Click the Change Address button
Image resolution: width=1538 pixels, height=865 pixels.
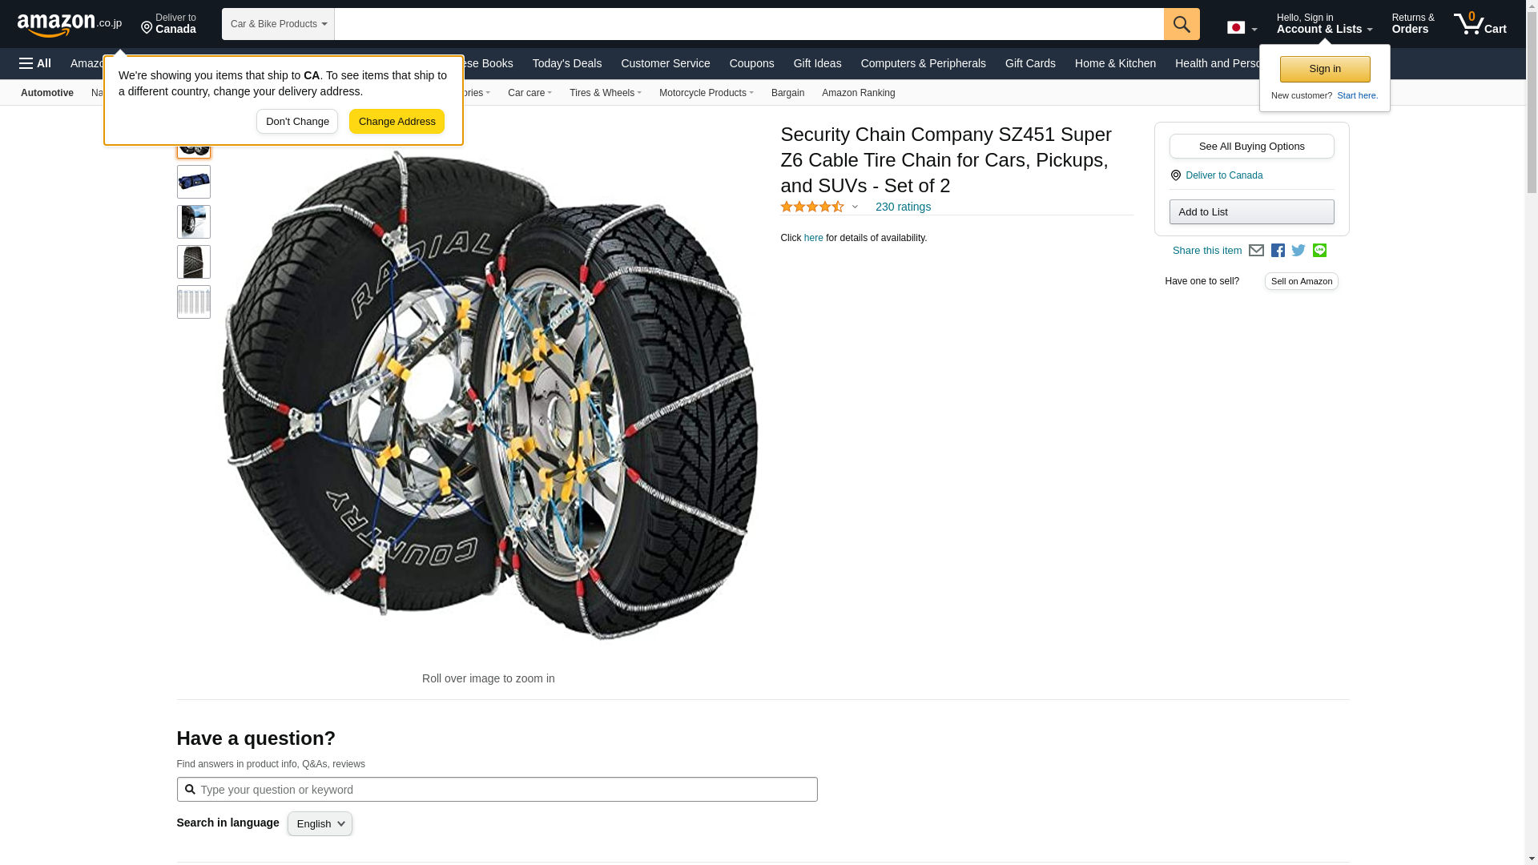397,122
